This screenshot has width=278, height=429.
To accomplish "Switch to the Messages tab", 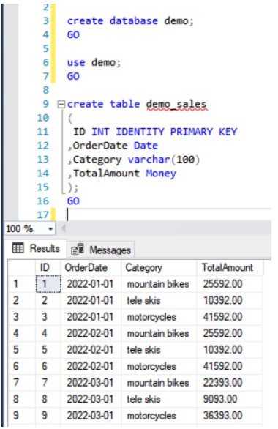I will tap(101, 250).
